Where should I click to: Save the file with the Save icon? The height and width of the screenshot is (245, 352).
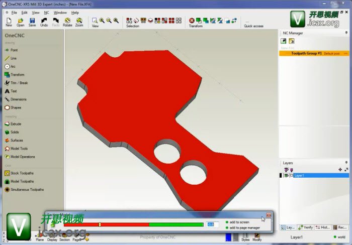(32, 22)
